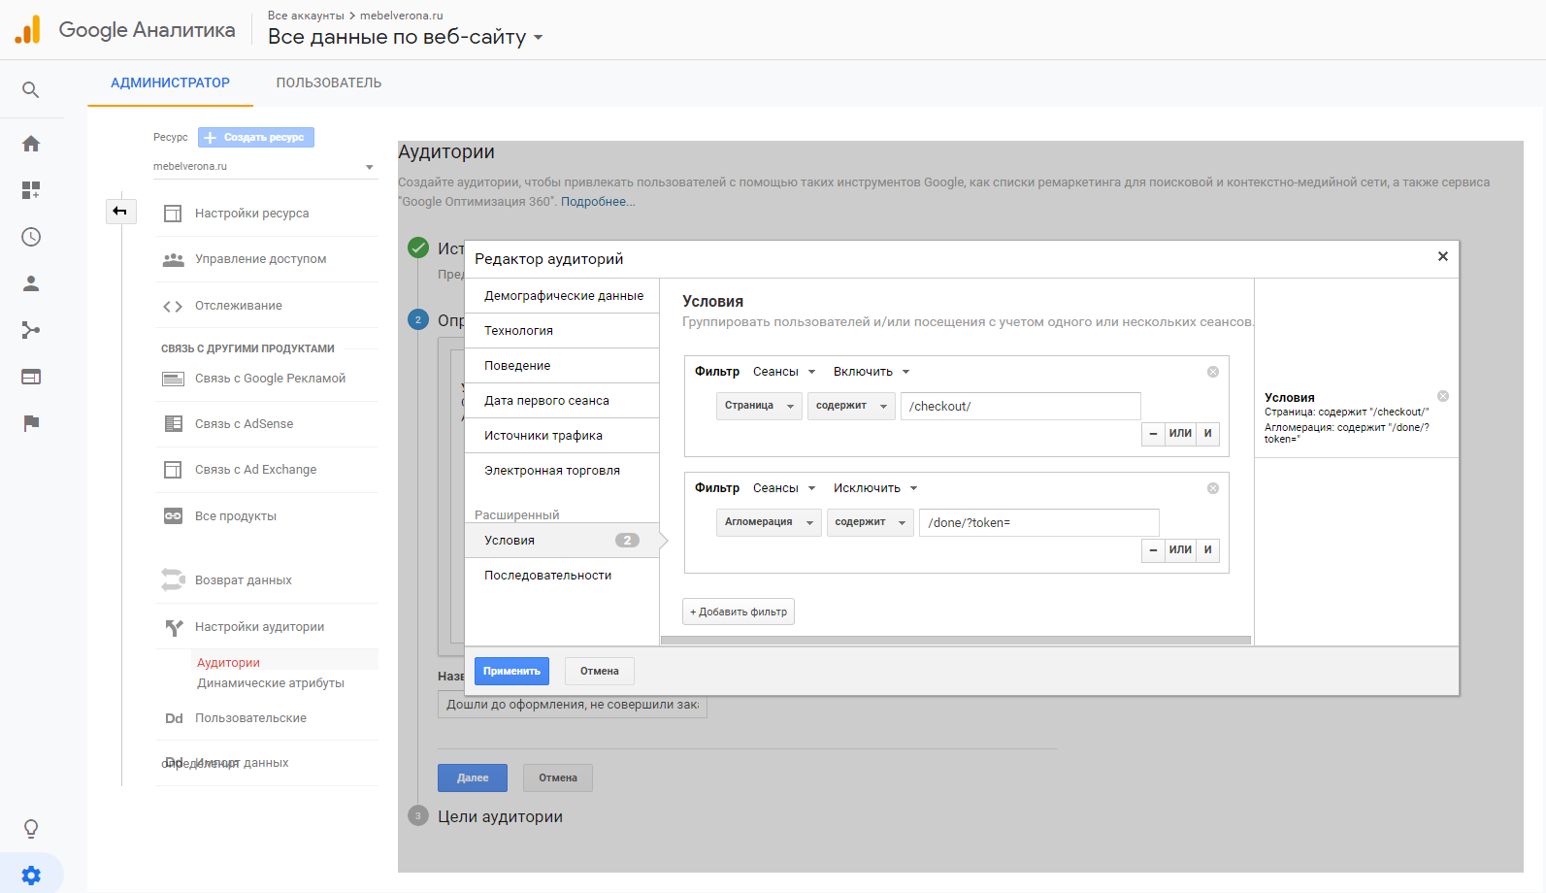The height and width of the screenshot is (893, 1546).
Task: Click the '/checkout/' value input field
Action: [1020, 406]
